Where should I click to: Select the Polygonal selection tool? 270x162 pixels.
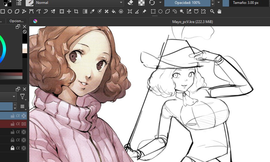168,12
